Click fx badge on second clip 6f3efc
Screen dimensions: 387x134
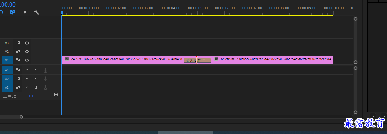pos(216,59)
